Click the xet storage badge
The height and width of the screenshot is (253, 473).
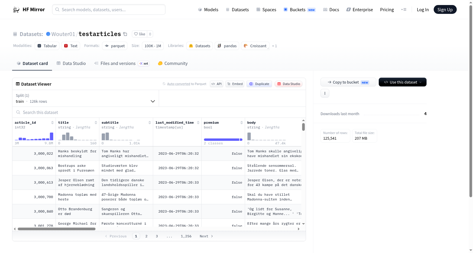[144, 63]
